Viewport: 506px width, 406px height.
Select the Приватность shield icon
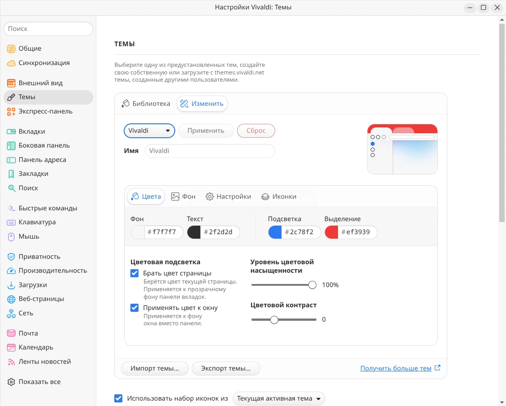coord(11,257)
